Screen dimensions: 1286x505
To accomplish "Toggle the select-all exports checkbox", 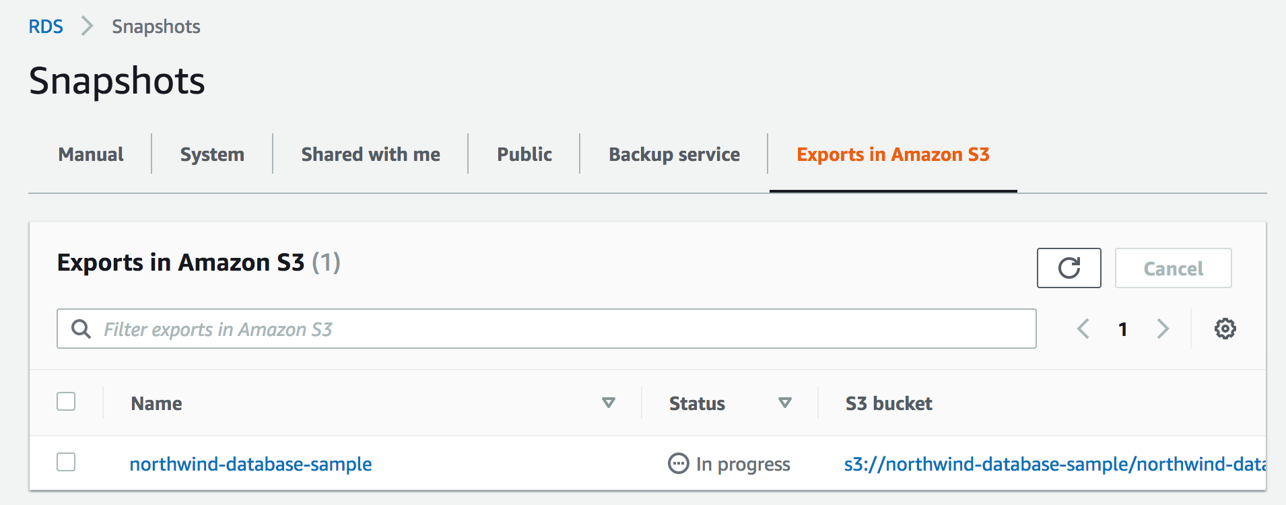I will tap(66, 401).
